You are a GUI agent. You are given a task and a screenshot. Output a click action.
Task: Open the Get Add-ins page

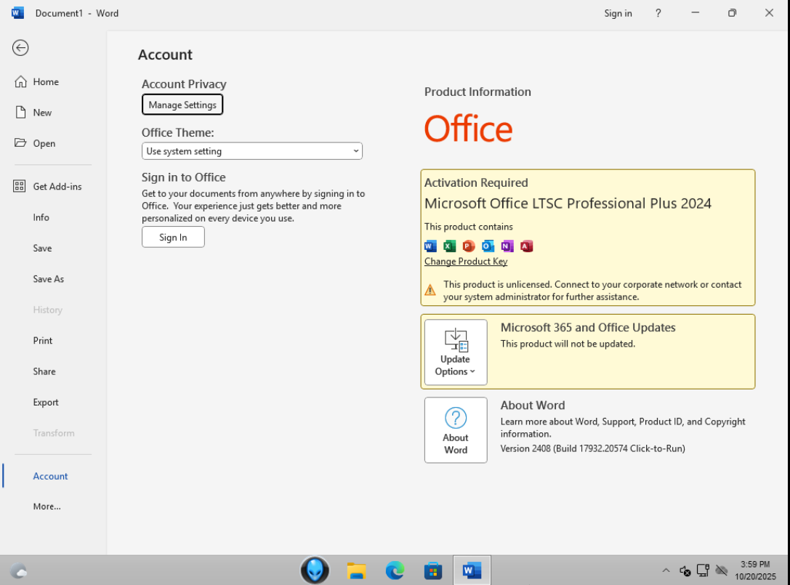coord(57,187)
